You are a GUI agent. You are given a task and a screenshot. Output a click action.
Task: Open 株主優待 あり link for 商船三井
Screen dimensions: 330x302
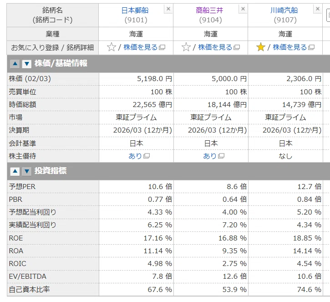click(210, 156)
